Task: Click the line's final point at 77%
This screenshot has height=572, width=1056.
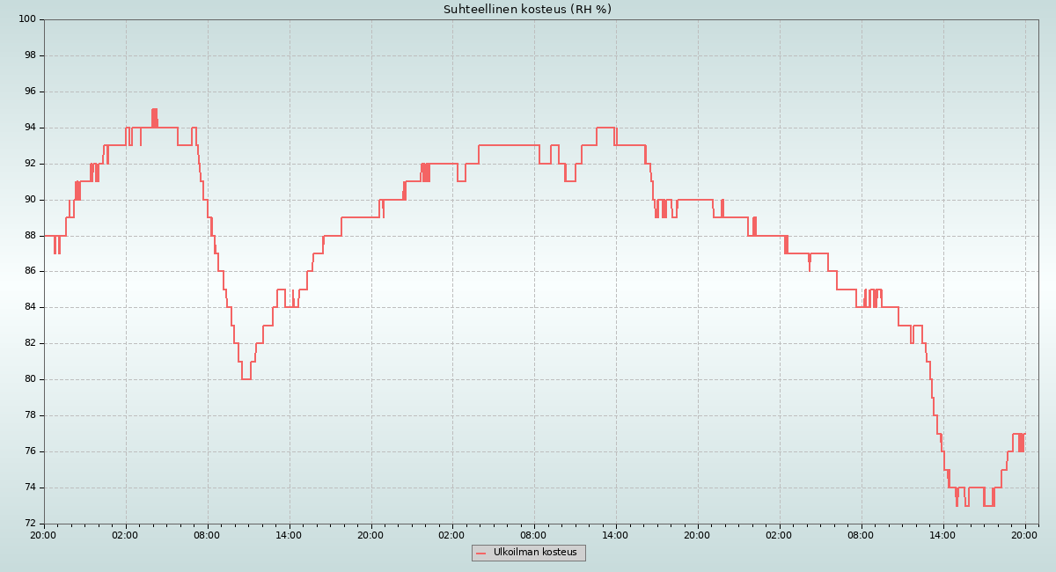Action: tap(1024, 434)
